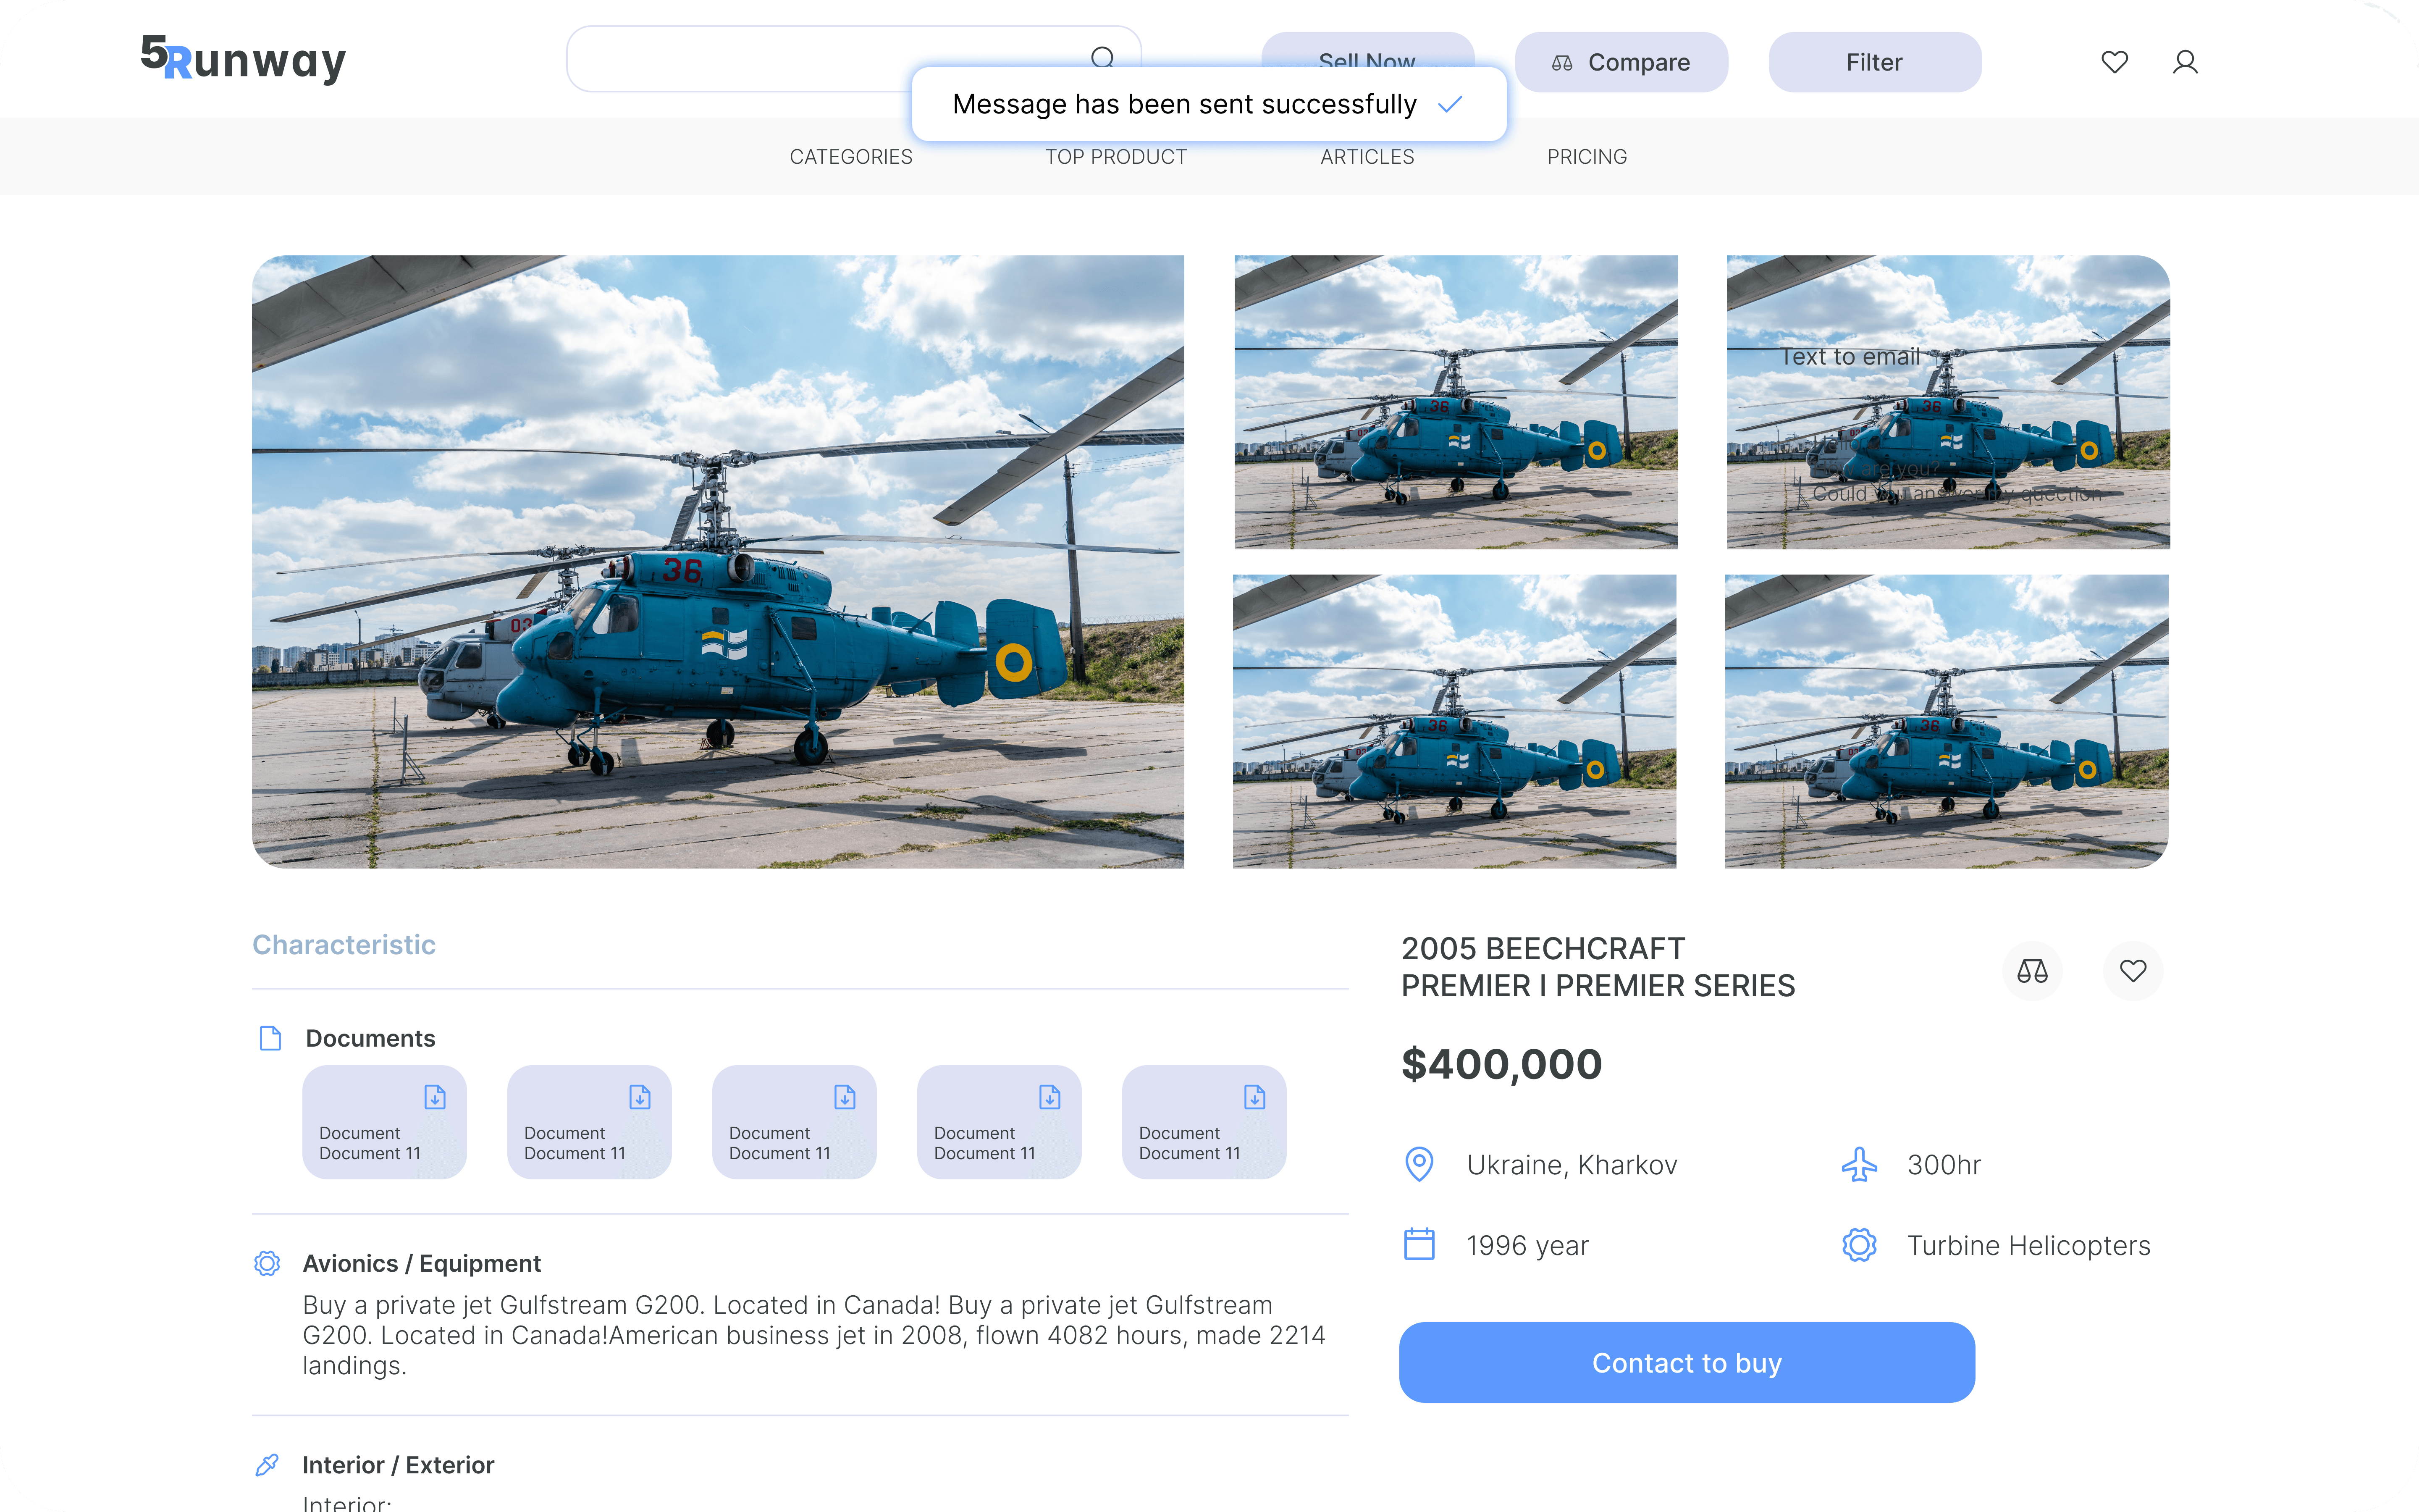Click the location pin icon beside Kharkov
The width and height of the screenshot is (2419, 1512).
[1419, 1164]
